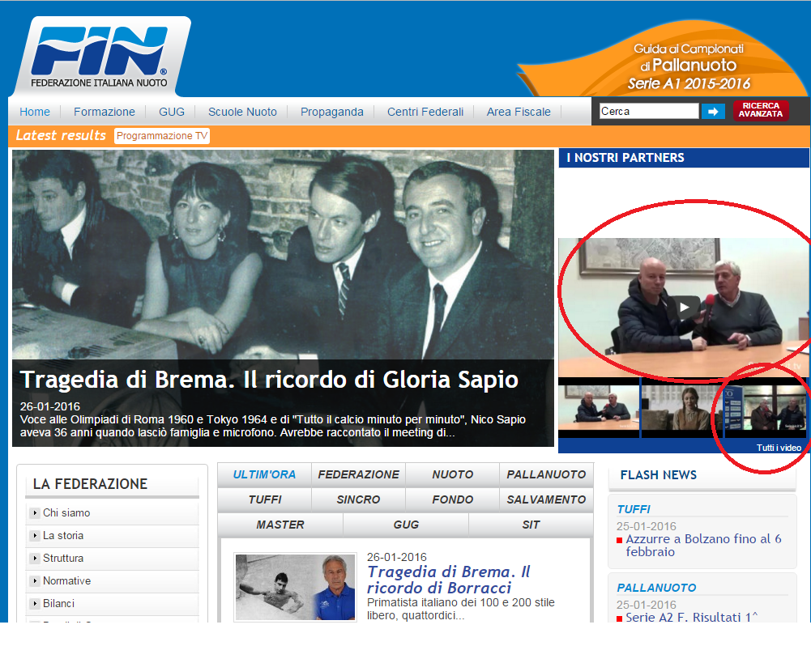Screen dimensions: 811x663
Task: Click the Cerca search field
Action: click(649, 111)
